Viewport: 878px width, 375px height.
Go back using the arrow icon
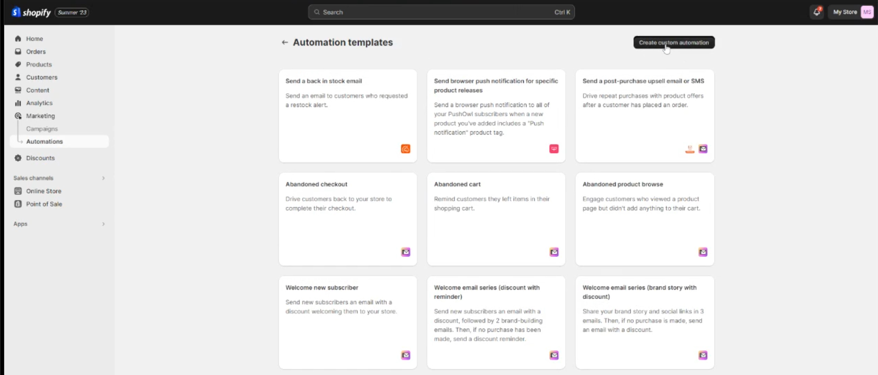[x=285, y=42]
